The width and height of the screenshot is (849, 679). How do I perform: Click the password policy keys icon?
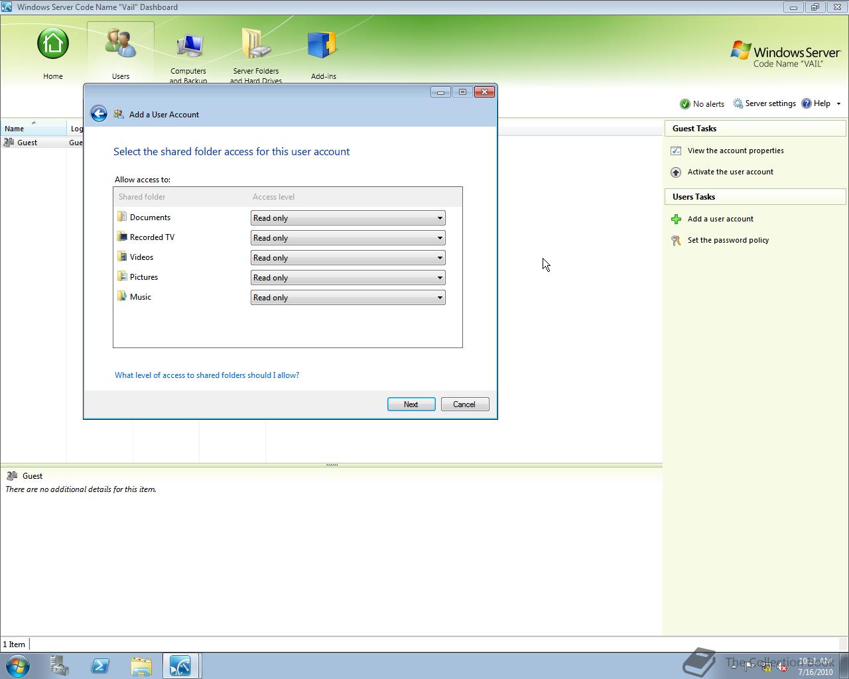tap(676, 241)
